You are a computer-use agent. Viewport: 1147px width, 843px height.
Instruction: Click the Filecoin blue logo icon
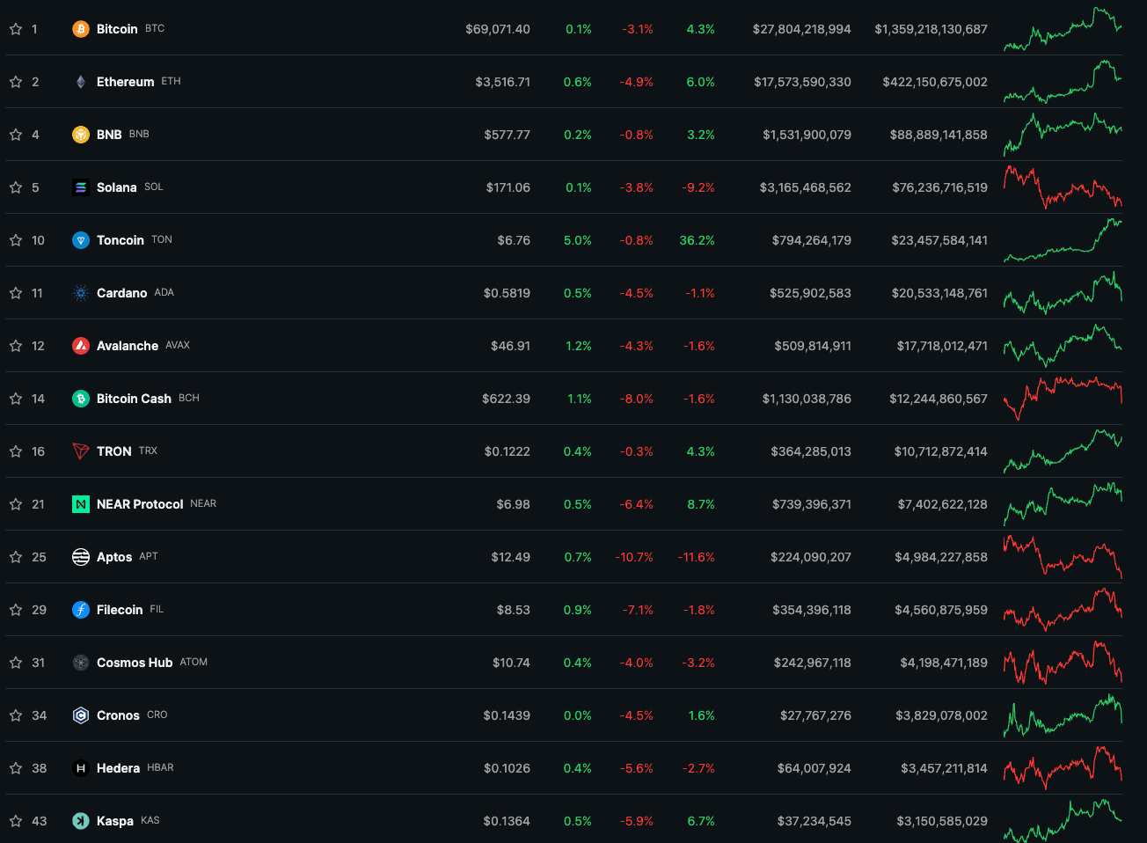81,610
